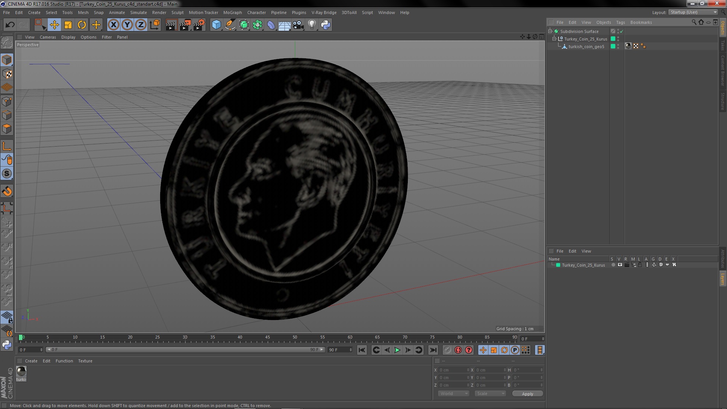Toggle Render visibility of Turkey_Coin_25_Kurus layer
Image resolution: width=727 pixels, height=409 pixels.
tap(627, 265)
